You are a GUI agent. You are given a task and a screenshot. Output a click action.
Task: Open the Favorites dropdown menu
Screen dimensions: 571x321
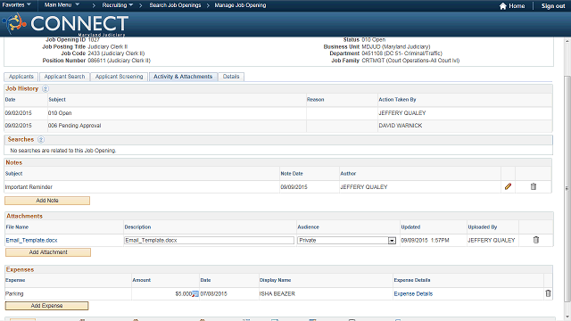pyautogui.click(x=16, y=5)
